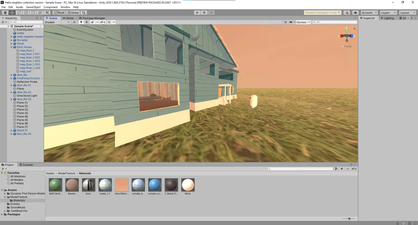Open the Assets menu
This screenshot has width=418, height=225.
[19, 7]
